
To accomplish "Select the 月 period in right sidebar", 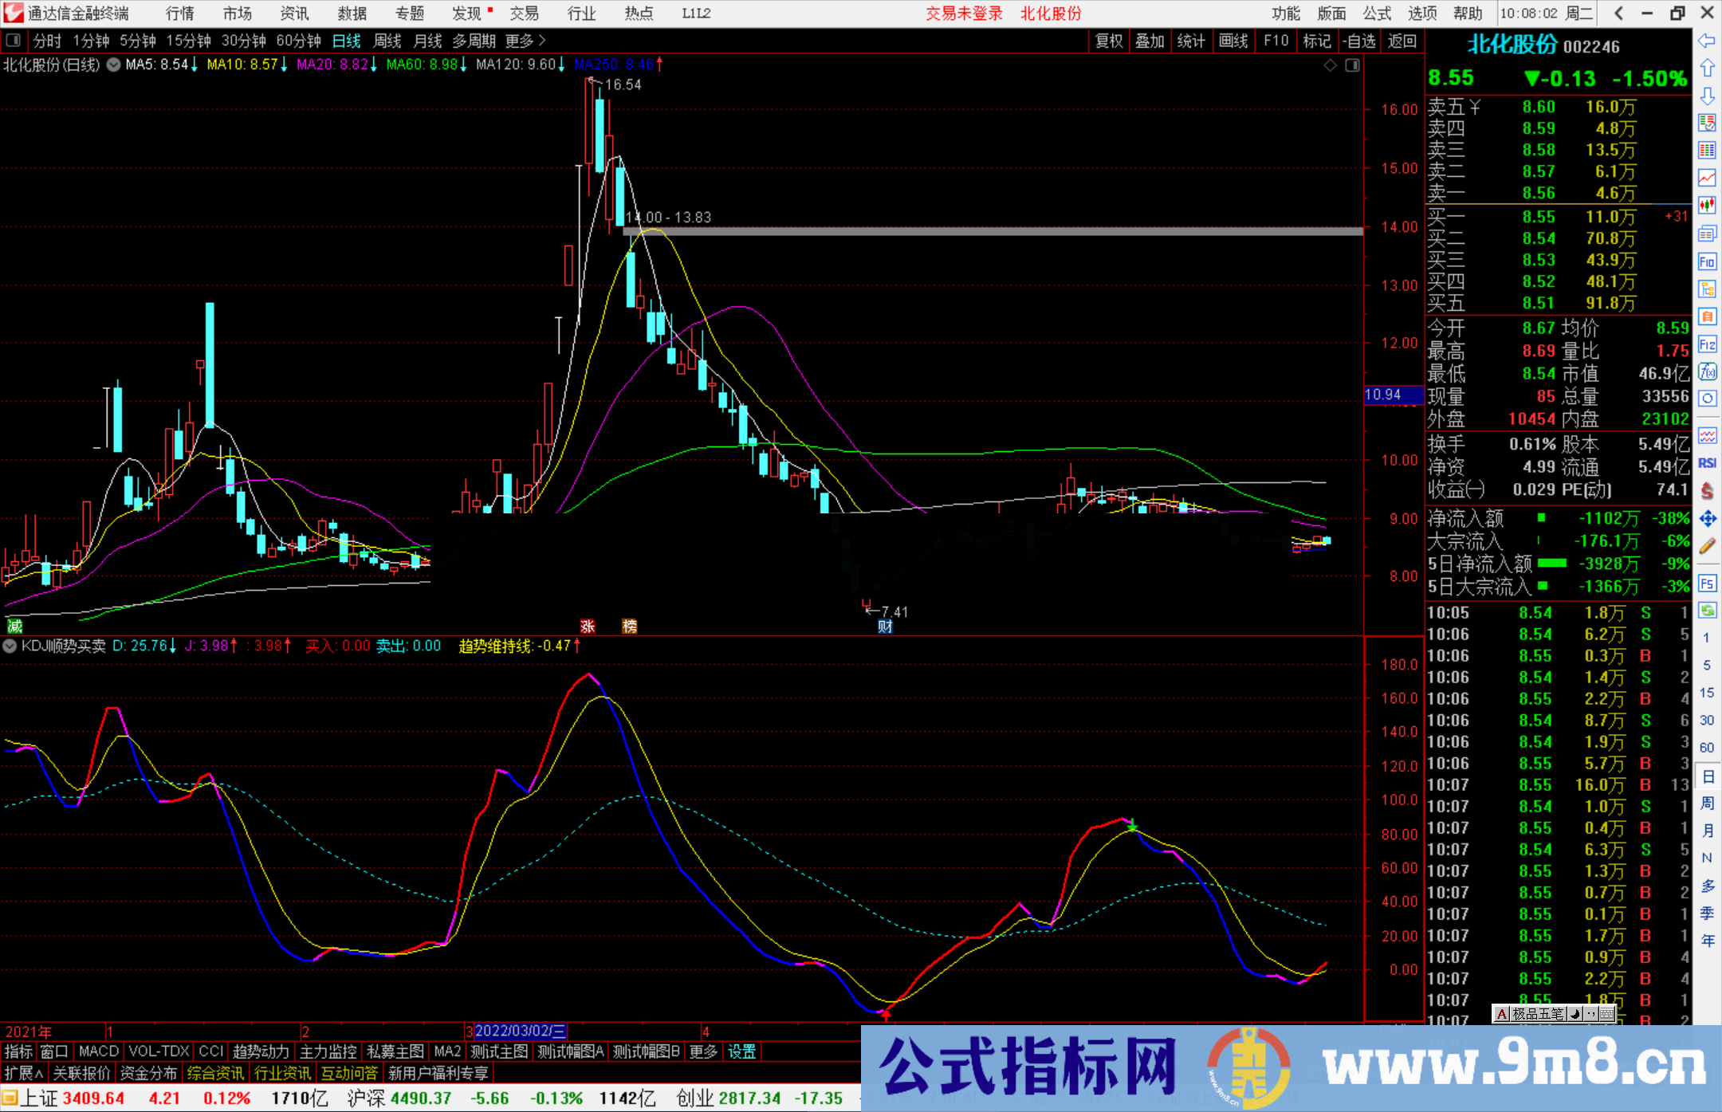I will [x=1707, y=831].
